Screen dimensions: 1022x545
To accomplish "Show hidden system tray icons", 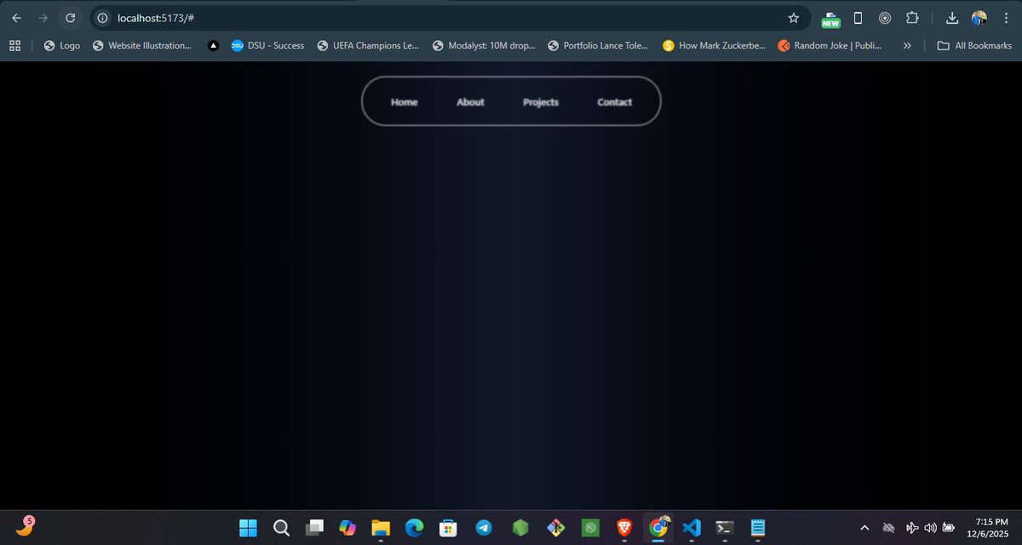I will (x=864, y=528).
